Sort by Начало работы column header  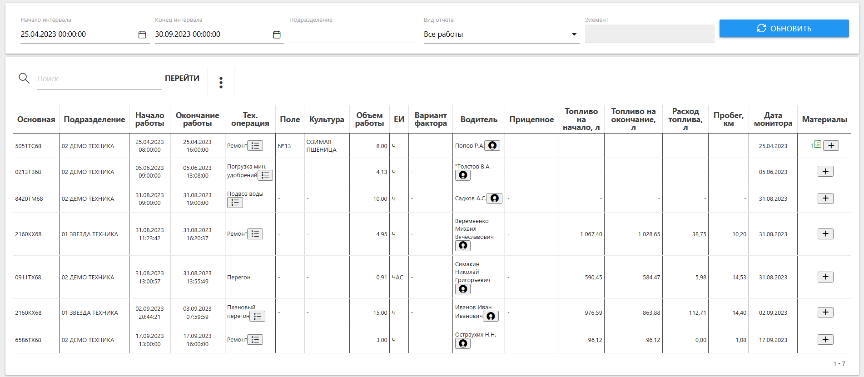pos(149,119)
